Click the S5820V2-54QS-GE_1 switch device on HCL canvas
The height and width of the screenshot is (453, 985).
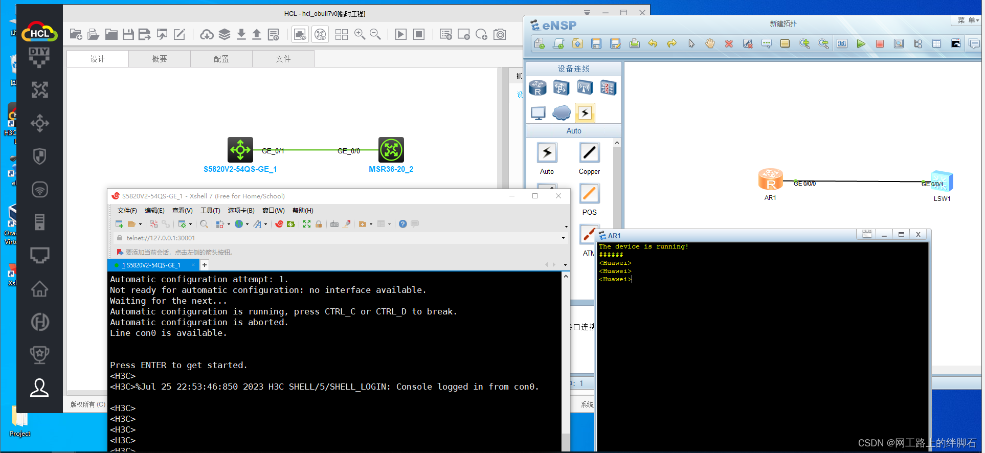240,150
